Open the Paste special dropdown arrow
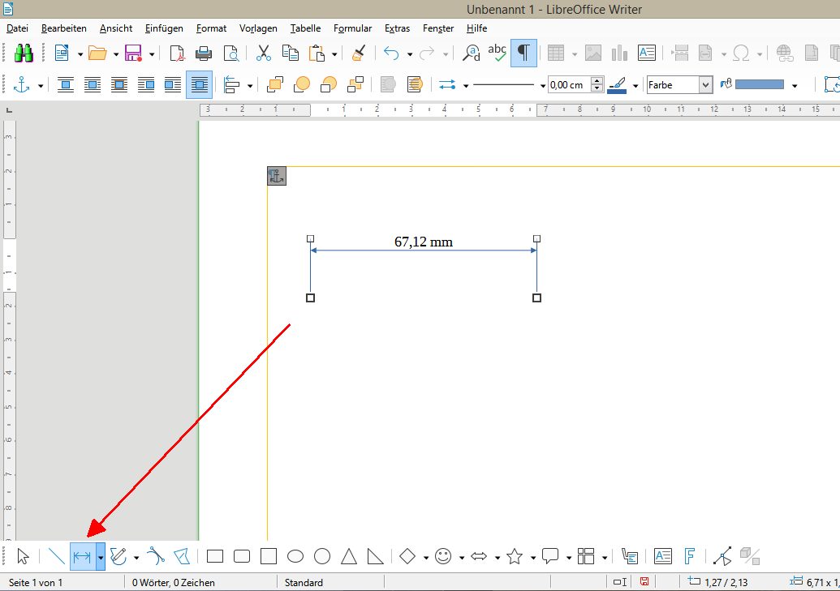Image resolution: width=840 pixels, height=591 pixels. (x=334, y=54)
